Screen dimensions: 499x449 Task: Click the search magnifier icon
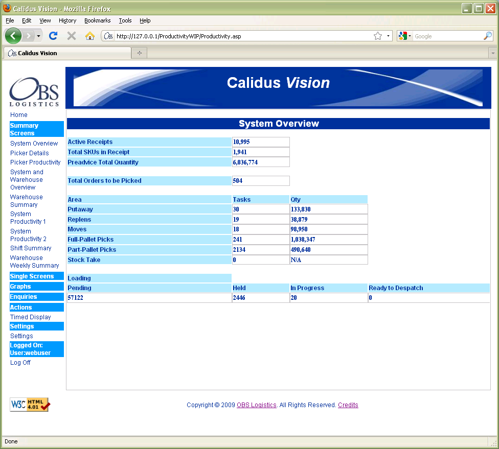(487, 36)
